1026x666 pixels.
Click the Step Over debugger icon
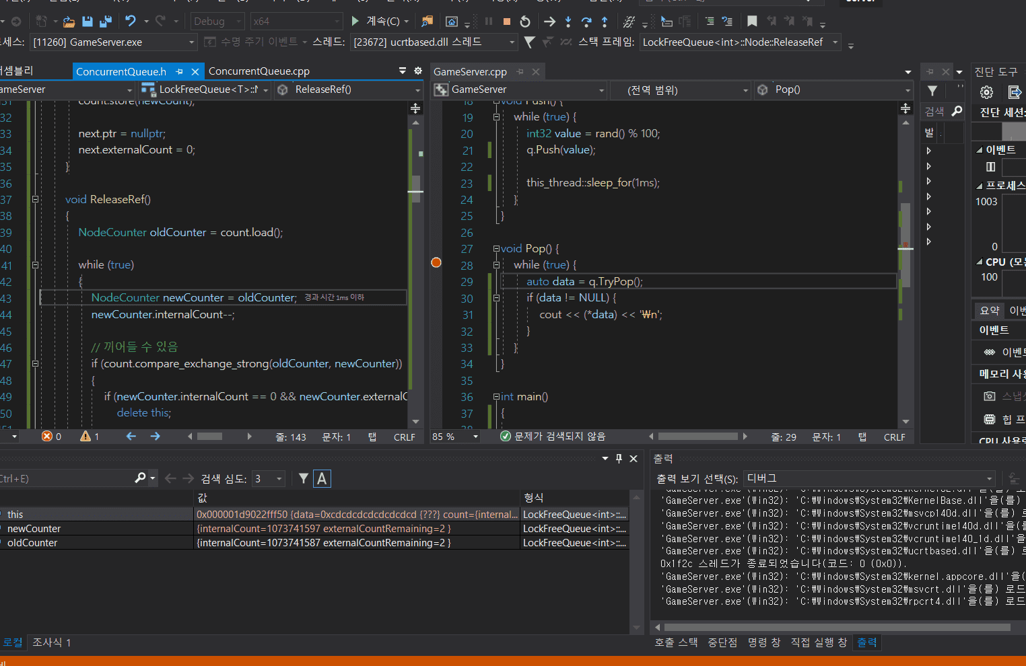586,22
